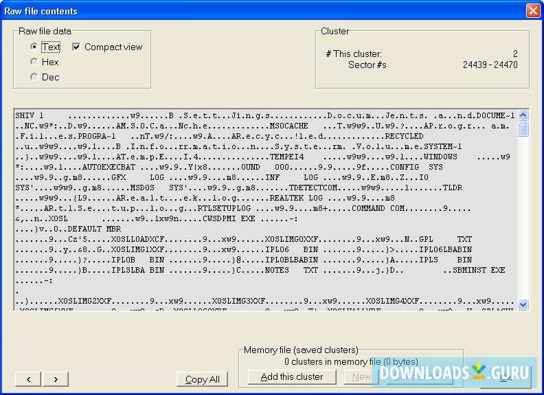The height and width of the screenshot is (395, 544).
Task: Click the 'XOSLLOADXCF' text entry
Action: (137, 239)
